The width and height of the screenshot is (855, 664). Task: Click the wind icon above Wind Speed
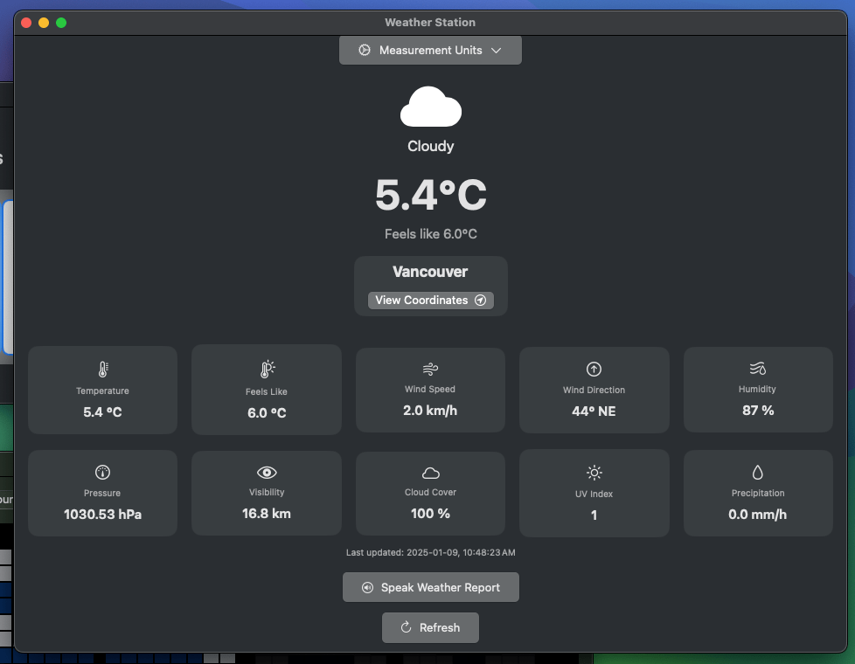point(430,369)
